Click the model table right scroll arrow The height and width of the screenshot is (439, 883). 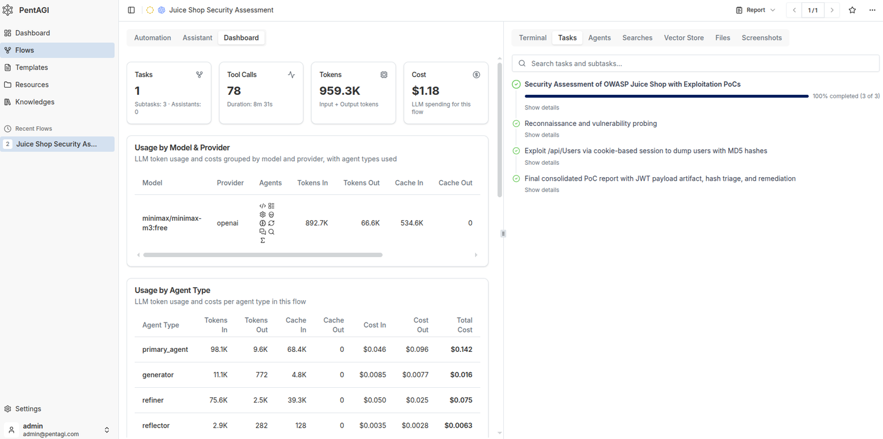click(x=476, y=255)
